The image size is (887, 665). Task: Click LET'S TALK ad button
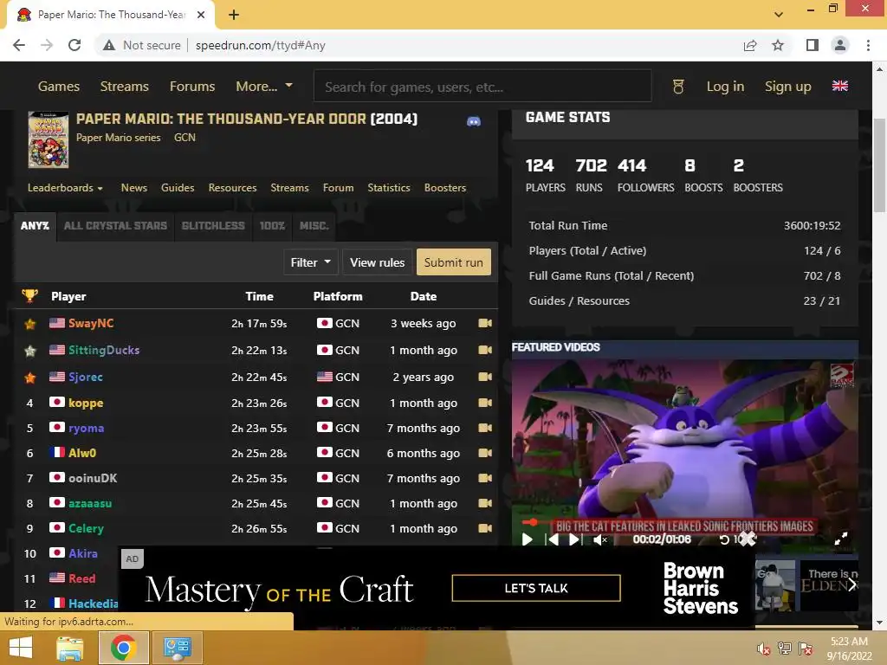(x=536, y=588)
